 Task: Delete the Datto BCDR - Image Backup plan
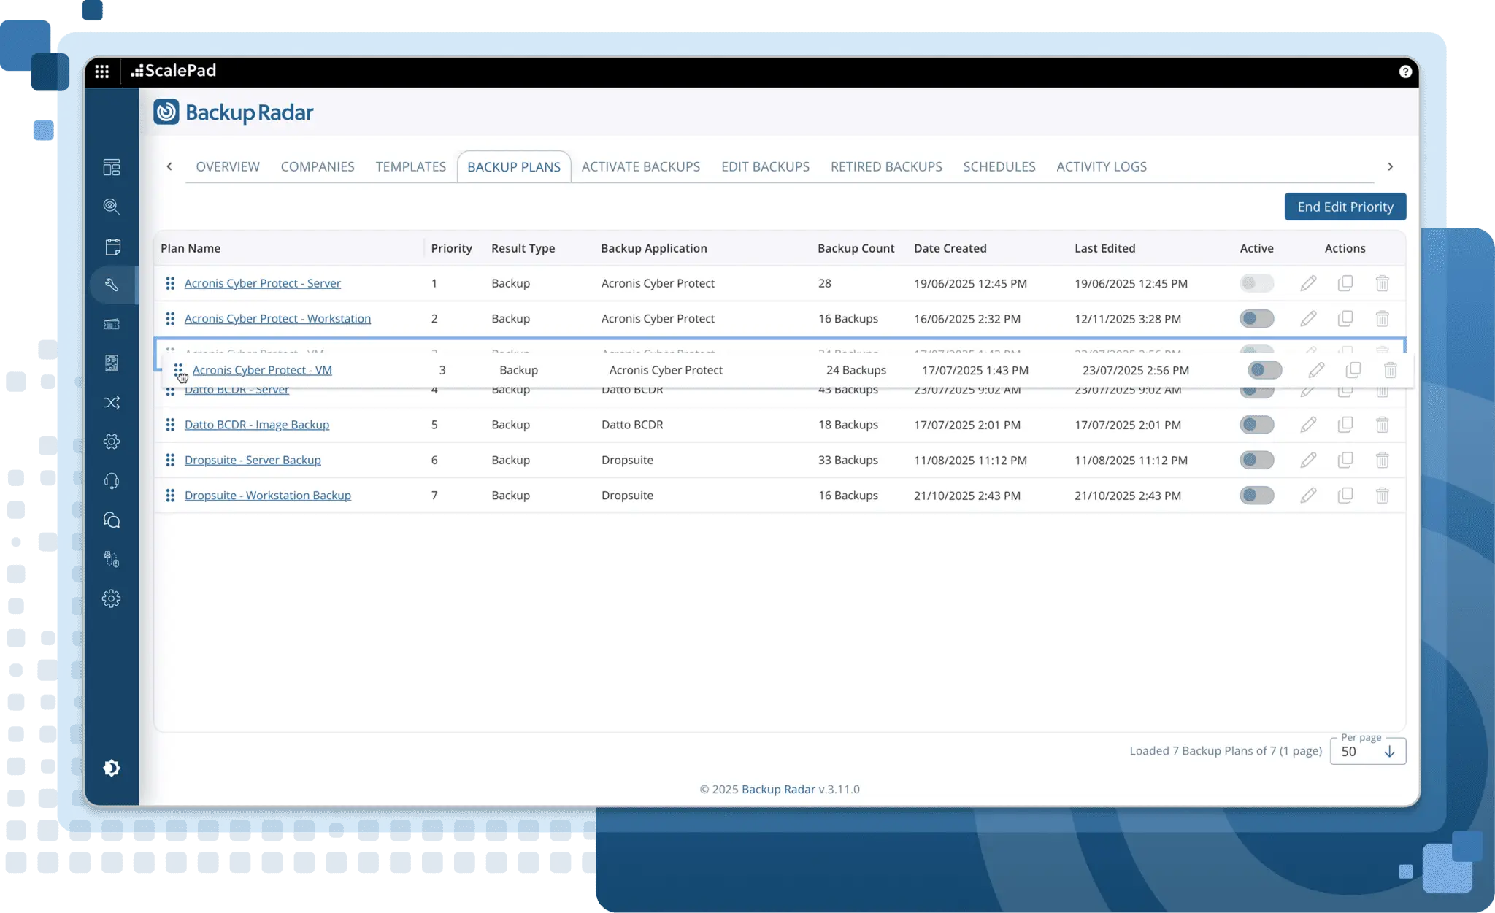1383,425
